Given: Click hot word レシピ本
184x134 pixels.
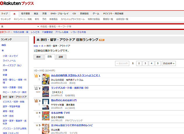Looking at the screenshot, I should tap(35, 32).
